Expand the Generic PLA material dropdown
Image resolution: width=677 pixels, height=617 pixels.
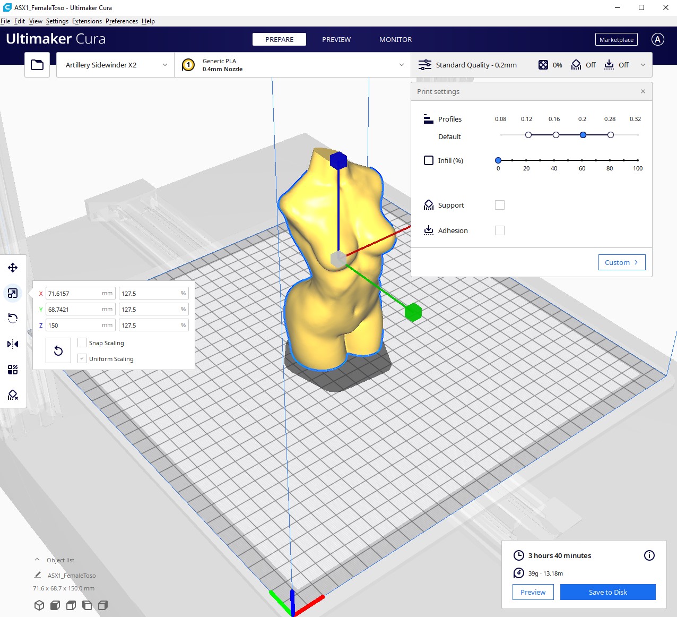pos(292,65)
